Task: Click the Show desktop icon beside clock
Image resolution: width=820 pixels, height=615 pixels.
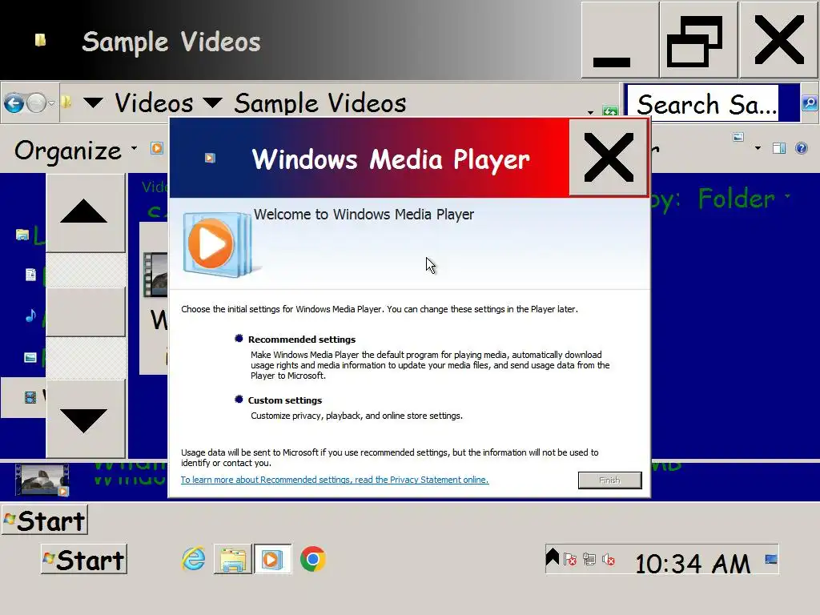Action: pyautogui.click(x=771, y=560)
